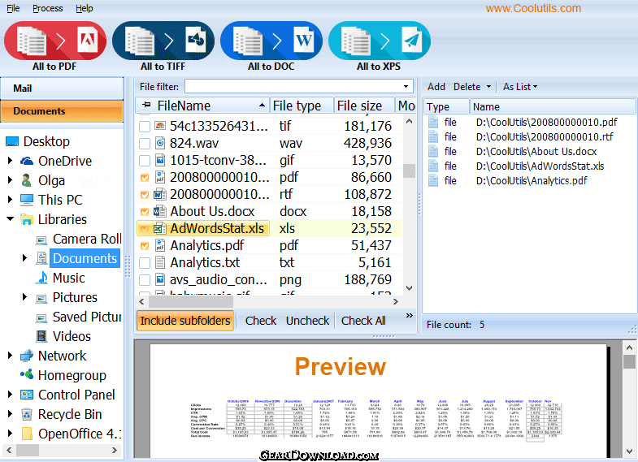Open the As List view dropdown
Image resolution: width=638 pixels, height=462 pixels.
point(520,87)
